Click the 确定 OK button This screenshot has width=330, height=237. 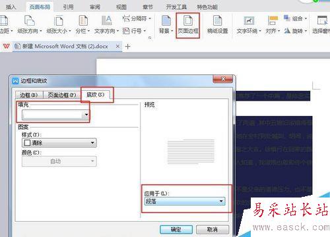tap(176, 230)
